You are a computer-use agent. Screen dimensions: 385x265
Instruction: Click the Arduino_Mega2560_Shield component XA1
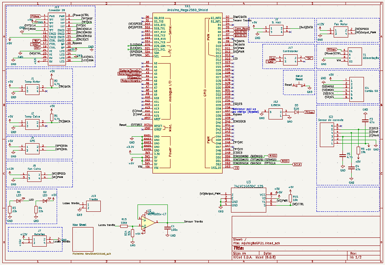pos(188,92)
